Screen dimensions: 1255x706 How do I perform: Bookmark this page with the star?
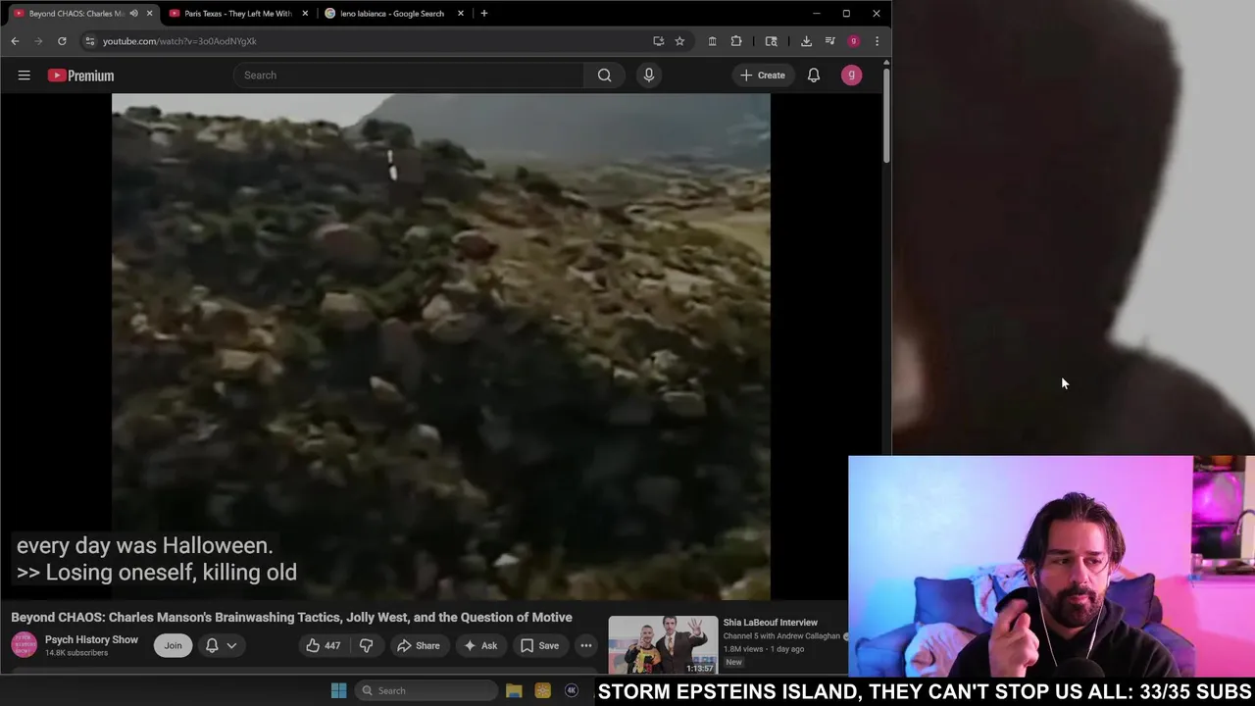pyautogui.click(x=679, y=41)
